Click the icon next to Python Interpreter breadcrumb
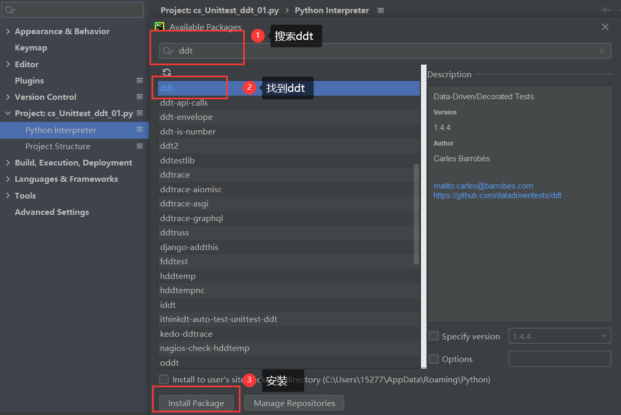Viewport: 621px width, 415px height. (381, 11)
